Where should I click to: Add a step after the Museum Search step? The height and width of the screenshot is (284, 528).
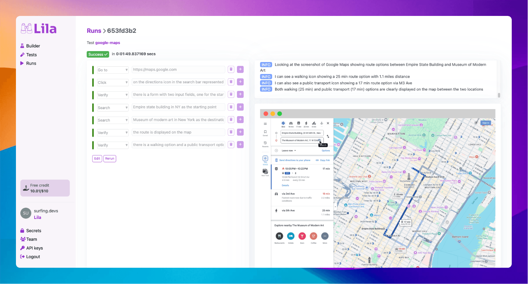pos(240,119)
